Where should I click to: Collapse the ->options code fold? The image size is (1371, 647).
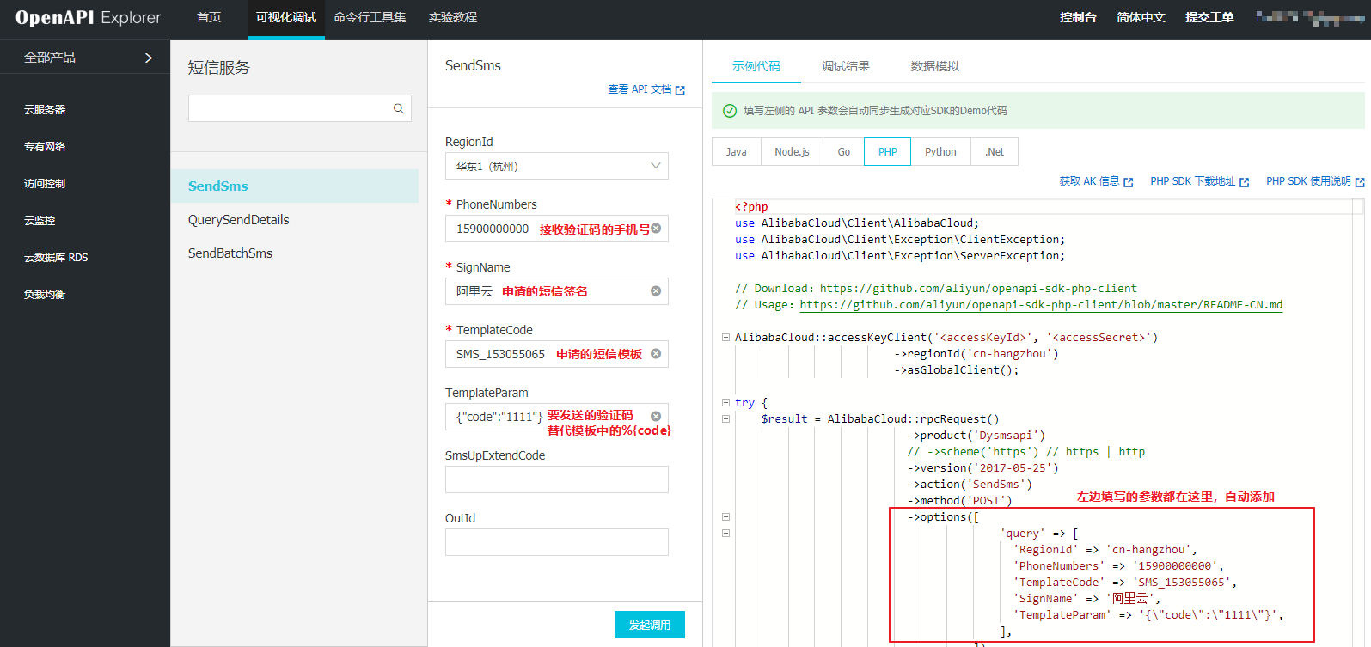point(725,517)
